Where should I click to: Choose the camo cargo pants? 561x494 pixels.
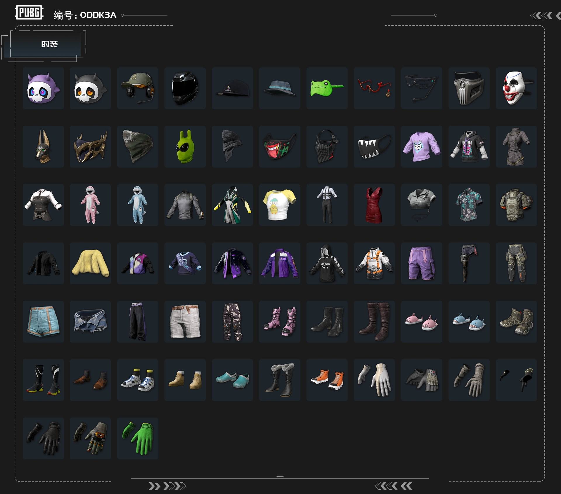point(232,322)
